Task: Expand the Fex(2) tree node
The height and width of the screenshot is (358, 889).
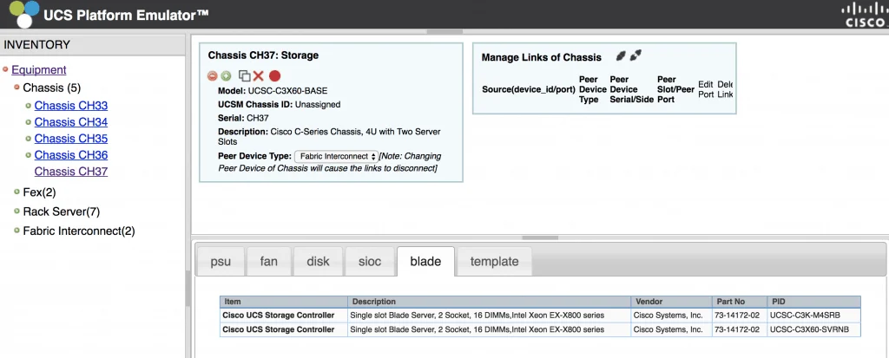Action: [17, 192]
